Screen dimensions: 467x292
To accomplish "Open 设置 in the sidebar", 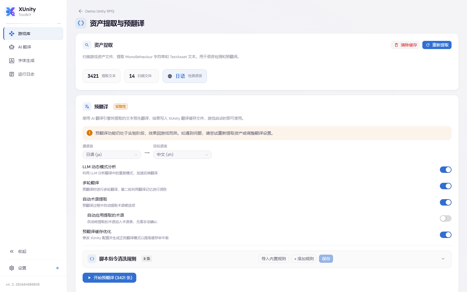I will pyautogui.click(x=33, y=268).
